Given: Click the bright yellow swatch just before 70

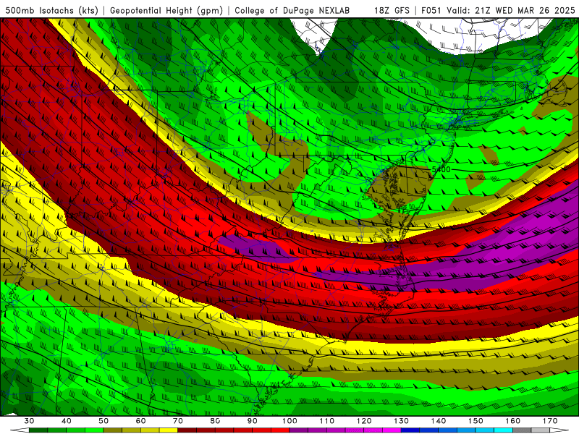Looking at the screenshot, I should click(169, 430).
